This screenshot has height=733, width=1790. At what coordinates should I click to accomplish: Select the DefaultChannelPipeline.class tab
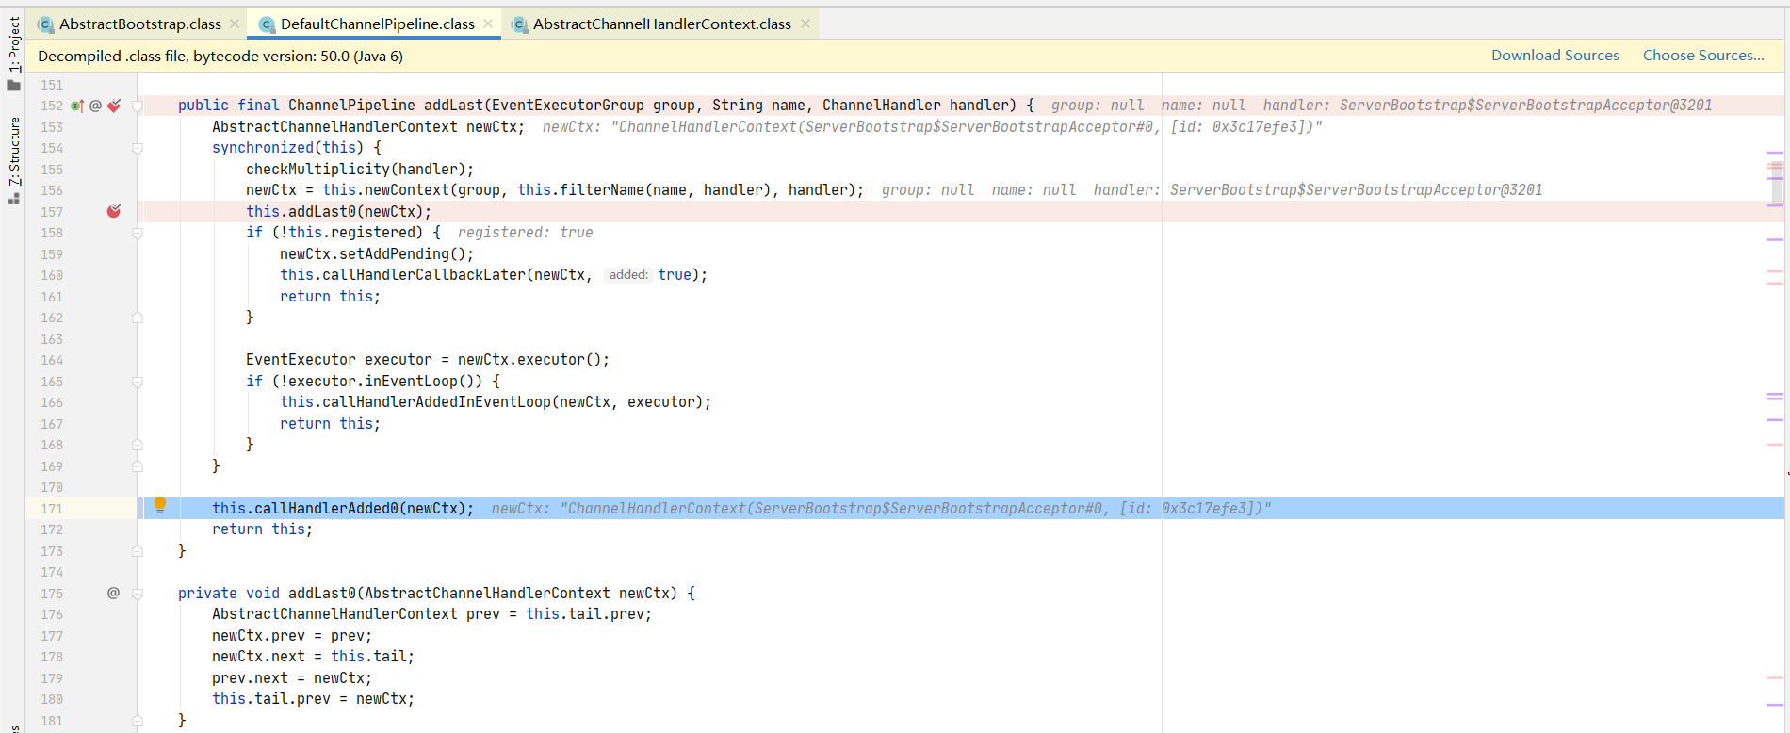(377, 24)
